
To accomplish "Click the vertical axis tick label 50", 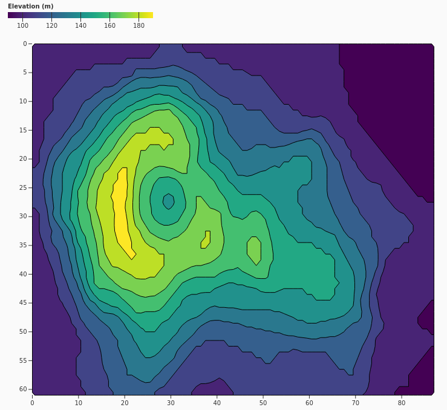I will tap(23, 331).
